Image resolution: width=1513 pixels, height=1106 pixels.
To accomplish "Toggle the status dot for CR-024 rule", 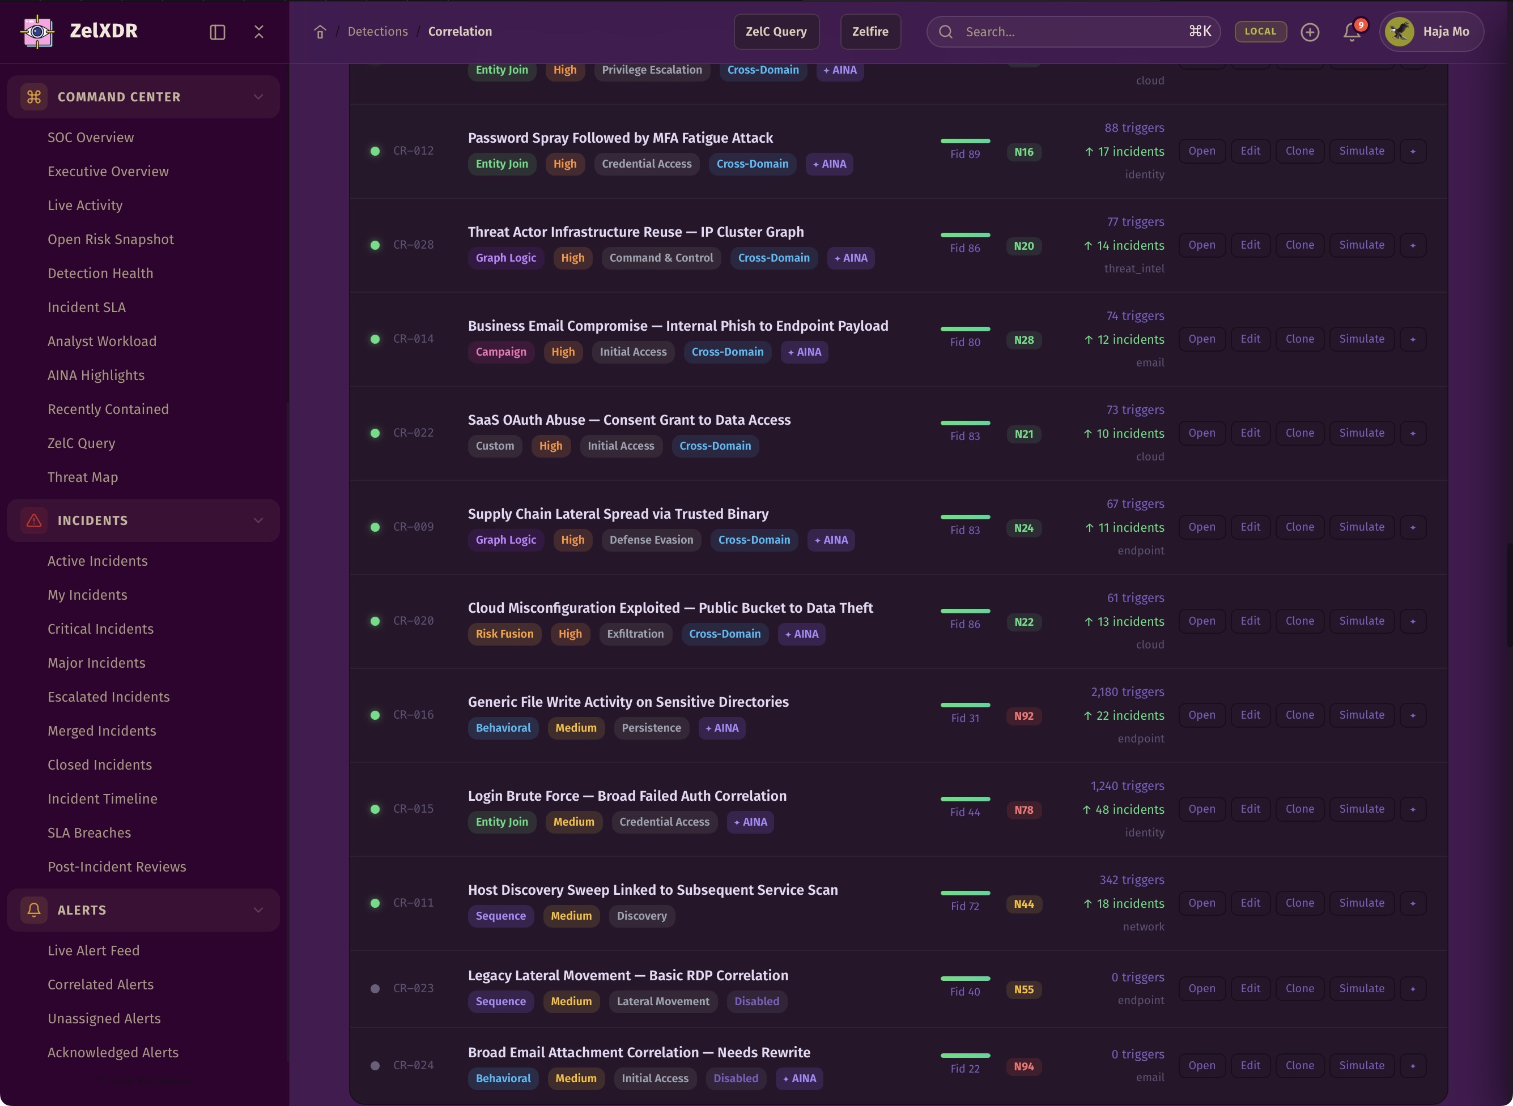I will tap(375, 1066).
